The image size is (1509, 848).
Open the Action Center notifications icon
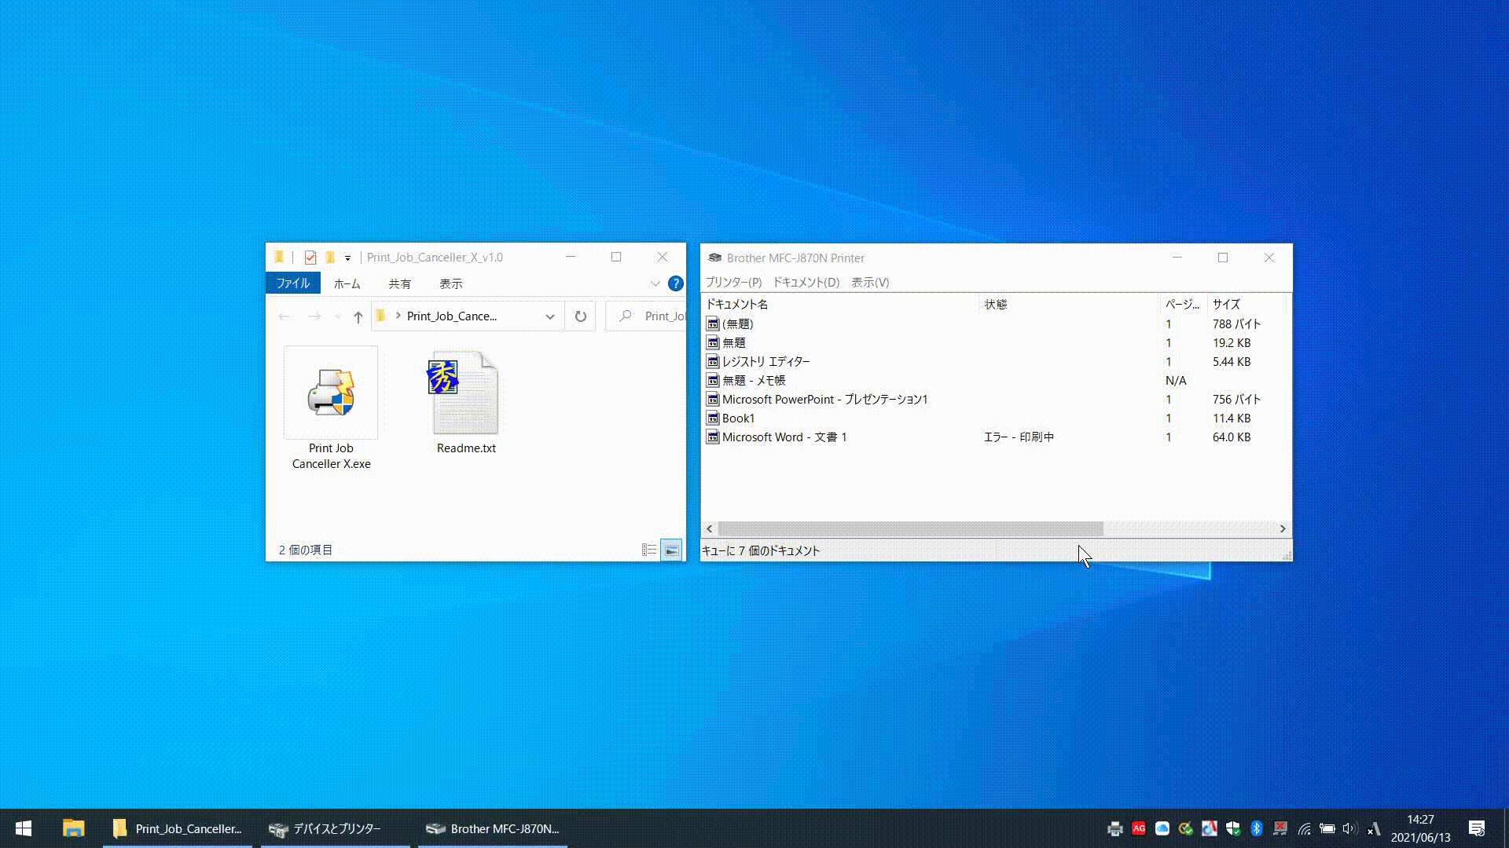(1477, 828)
